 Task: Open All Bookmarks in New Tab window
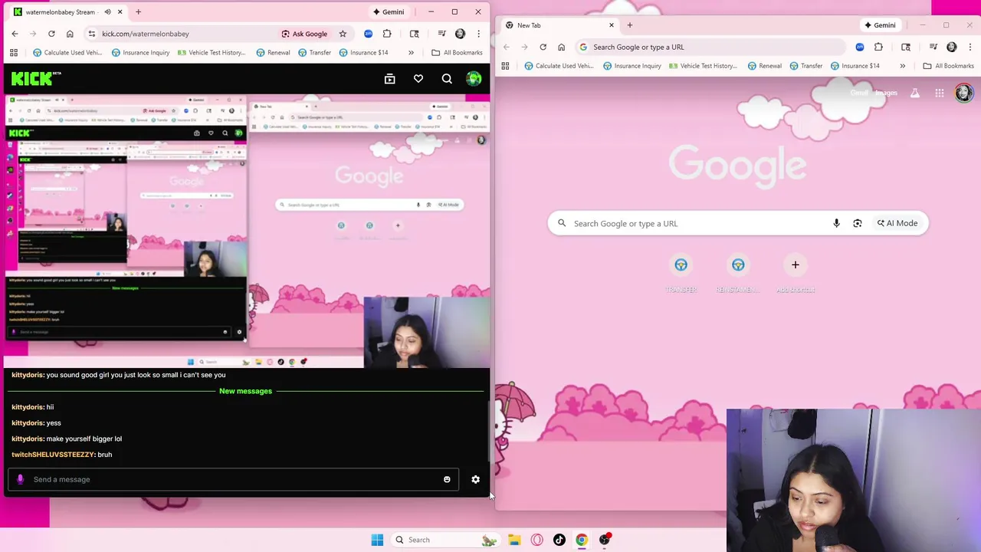coord(948,66)
